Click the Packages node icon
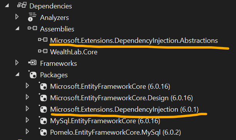The image size is (236, 140). 33,74
